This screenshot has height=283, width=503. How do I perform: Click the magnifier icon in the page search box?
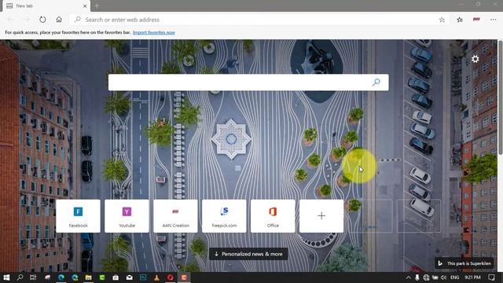pos(376,82)
